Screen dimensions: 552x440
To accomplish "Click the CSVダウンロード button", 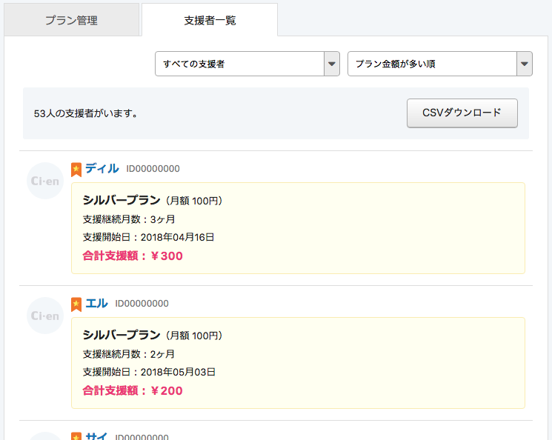I will pos(462,113).
